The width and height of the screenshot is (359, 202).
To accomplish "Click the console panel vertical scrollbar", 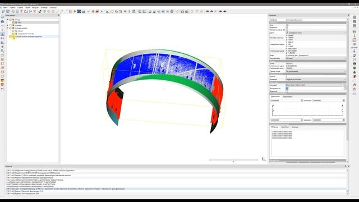I will 347,182.
